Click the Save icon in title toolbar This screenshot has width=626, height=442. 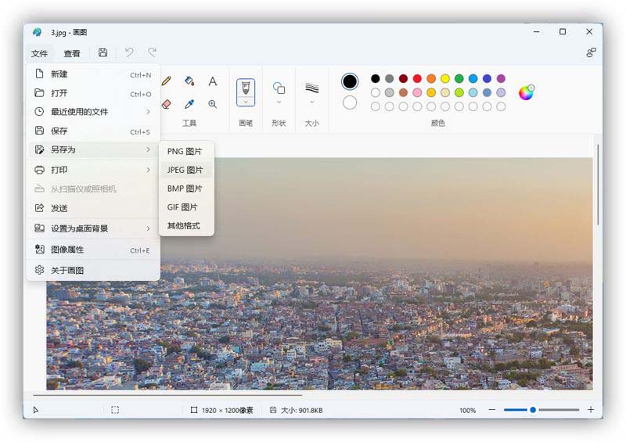click(x=103, y=53)
